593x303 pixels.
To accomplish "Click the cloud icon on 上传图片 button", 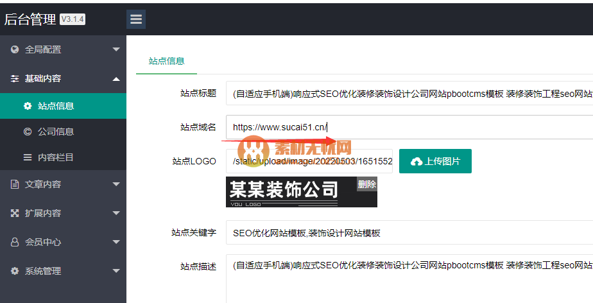I will (417, 162).
